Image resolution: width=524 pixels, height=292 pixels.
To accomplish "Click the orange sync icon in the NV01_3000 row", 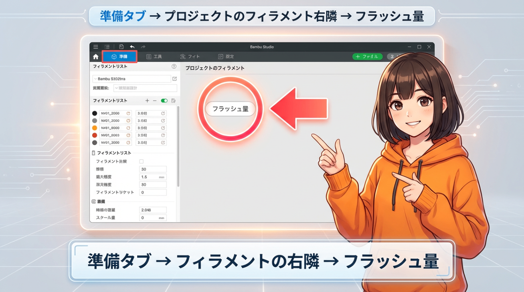I will pyautogui.click(x=128, y=143).
